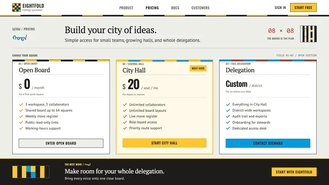
Task: Click the '02 / CENTRAL HALL' label
Action: click(133, 64)
